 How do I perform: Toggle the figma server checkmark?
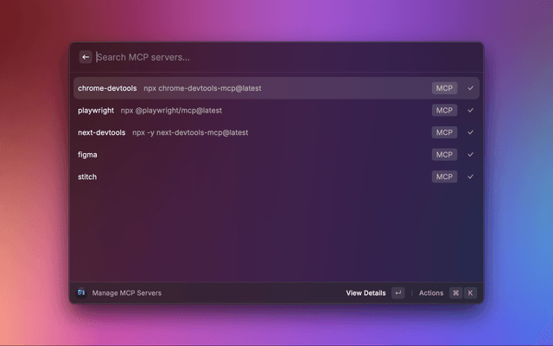click(471, 155)
